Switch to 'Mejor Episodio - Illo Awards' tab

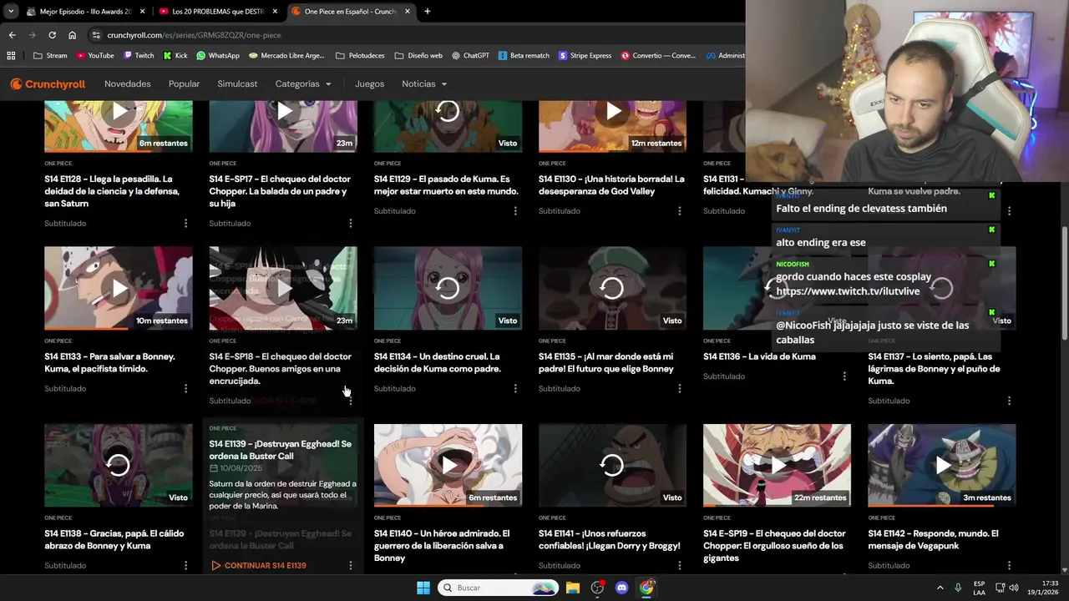85,12
